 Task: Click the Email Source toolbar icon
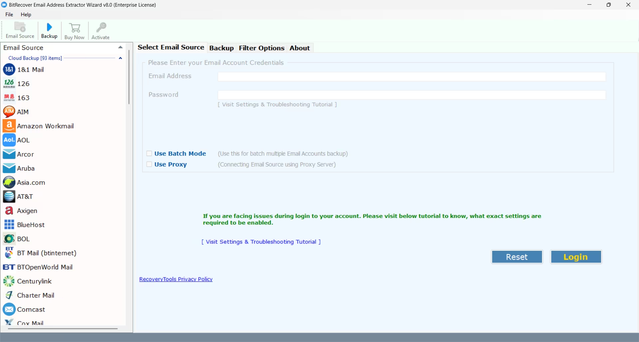[20, 27]
